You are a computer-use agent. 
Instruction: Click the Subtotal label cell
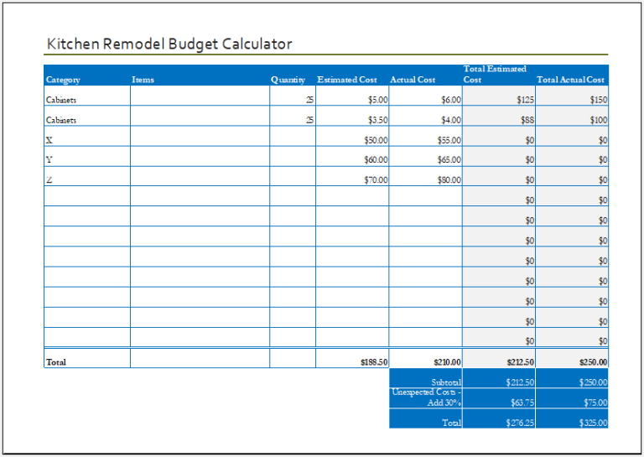[x=426, y=382]
